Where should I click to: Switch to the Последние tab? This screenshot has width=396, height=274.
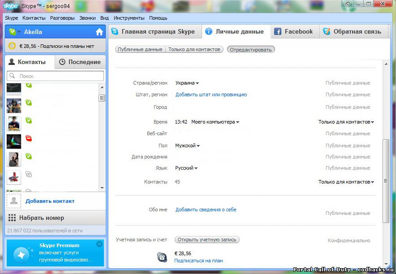[80, 62]
